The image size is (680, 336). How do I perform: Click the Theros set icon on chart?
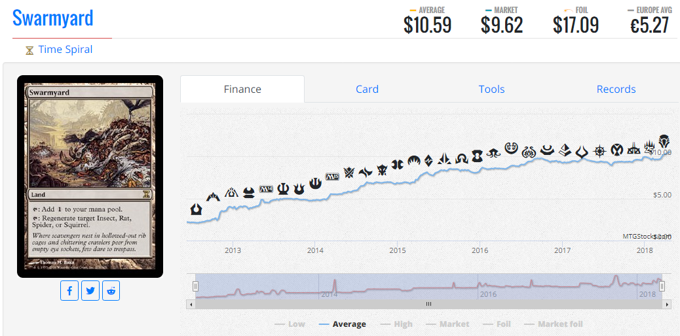coord(283,189)
